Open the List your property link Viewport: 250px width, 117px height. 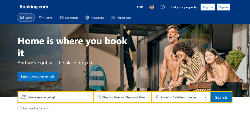(x=184, y=7)
